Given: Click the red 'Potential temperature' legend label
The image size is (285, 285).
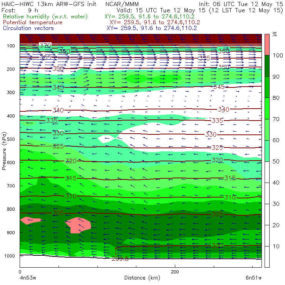Looking at the screenshot, I should 33,22.
